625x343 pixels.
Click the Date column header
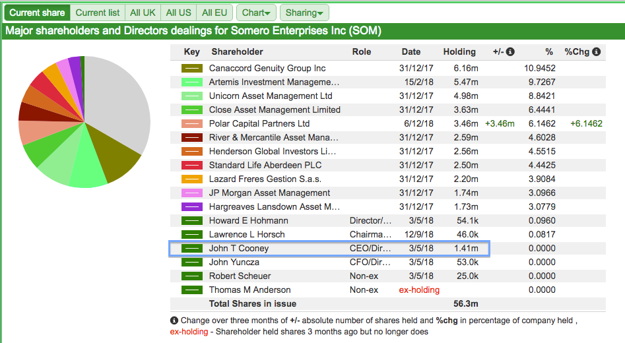coord(411,52)
